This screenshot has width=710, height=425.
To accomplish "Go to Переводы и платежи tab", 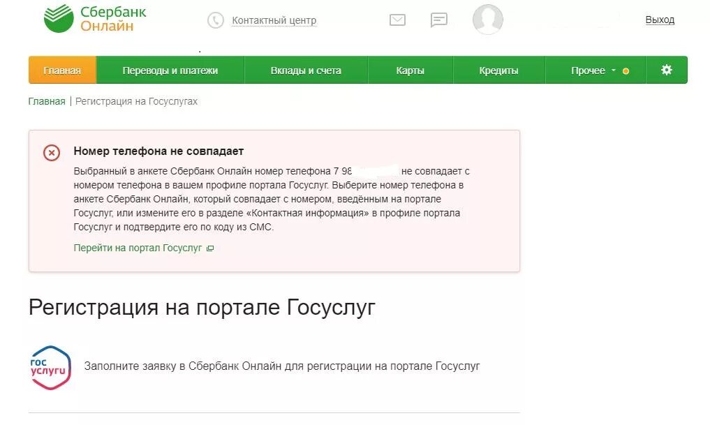I will 170,70.
